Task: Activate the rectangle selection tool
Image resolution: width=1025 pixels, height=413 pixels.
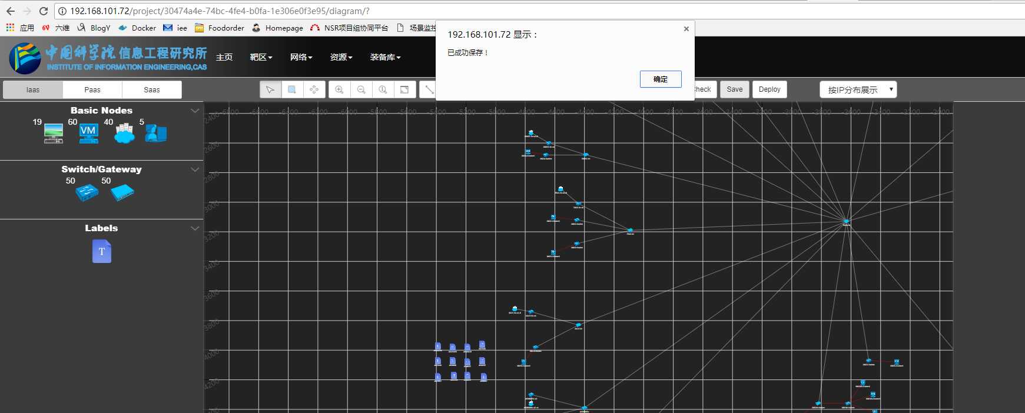Action: click(292, 89)
